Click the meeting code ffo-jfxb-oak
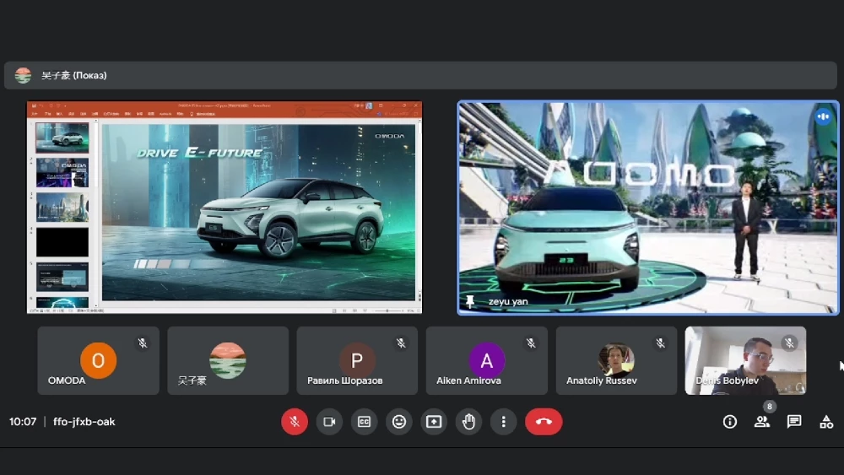 84,422
